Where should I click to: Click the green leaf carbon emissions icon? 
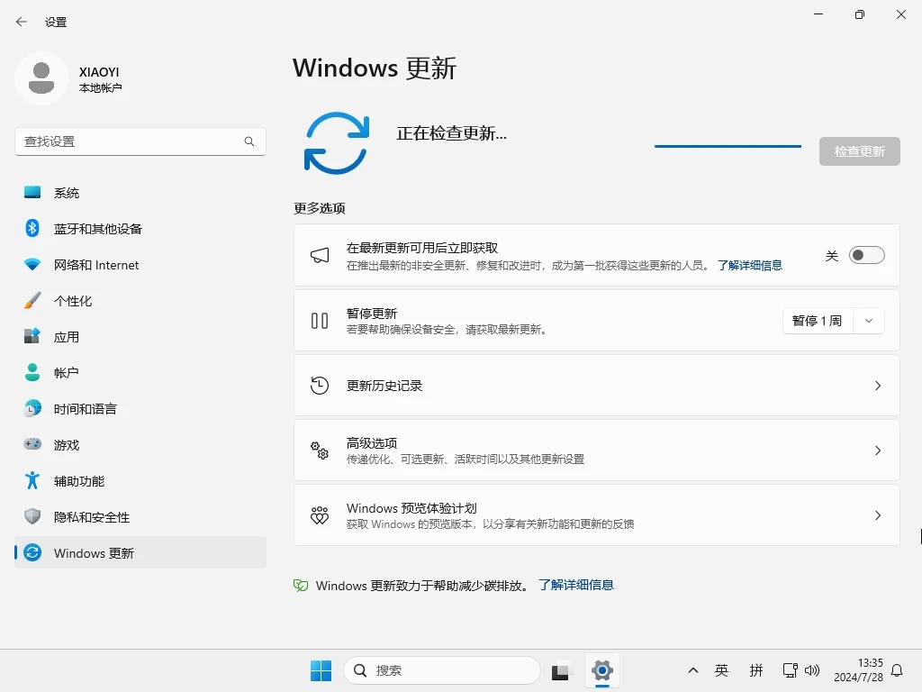point(301,586)
